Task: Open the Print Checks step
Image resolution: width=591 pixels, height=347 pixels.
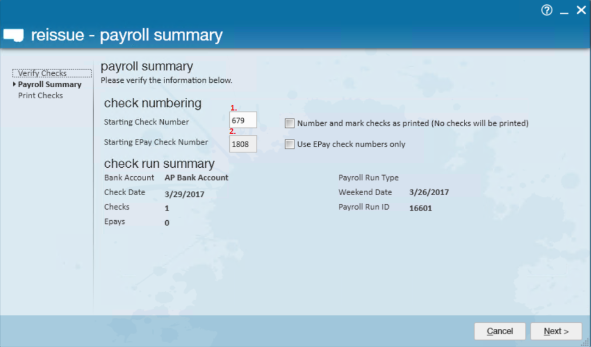Action: [x=40, y=96]
